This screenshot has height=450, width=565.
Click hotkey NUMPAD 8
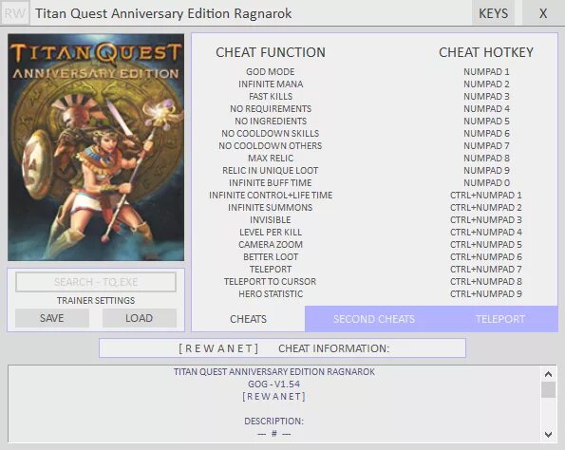coord(486,158)
